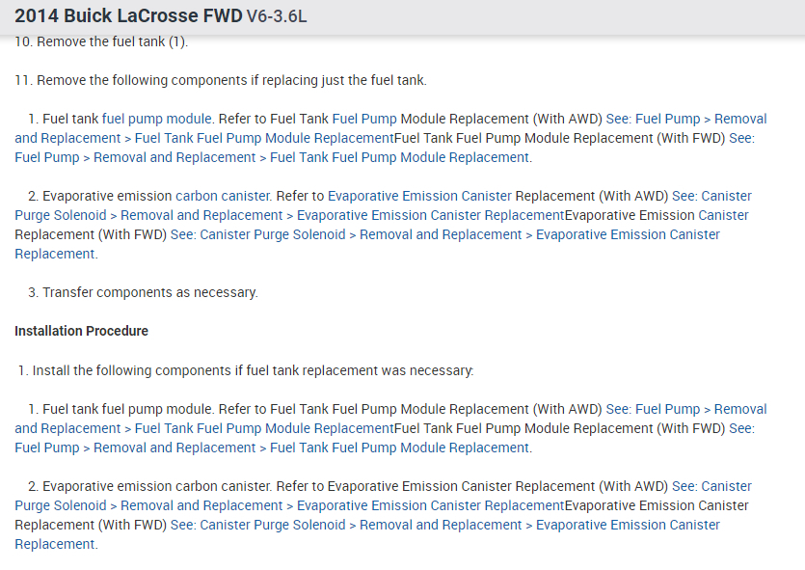Click the text '10. Remove the fuel tank (1).'
Image resolution: width=805 pixels, height=570 pixels.
[x=101, y=41]
